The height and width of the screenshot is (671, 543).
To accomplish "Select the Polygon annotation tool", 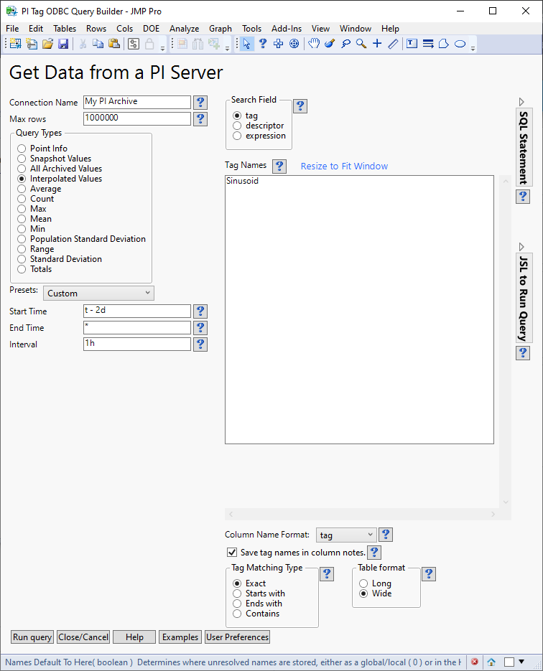I will (x=444, y=44).
